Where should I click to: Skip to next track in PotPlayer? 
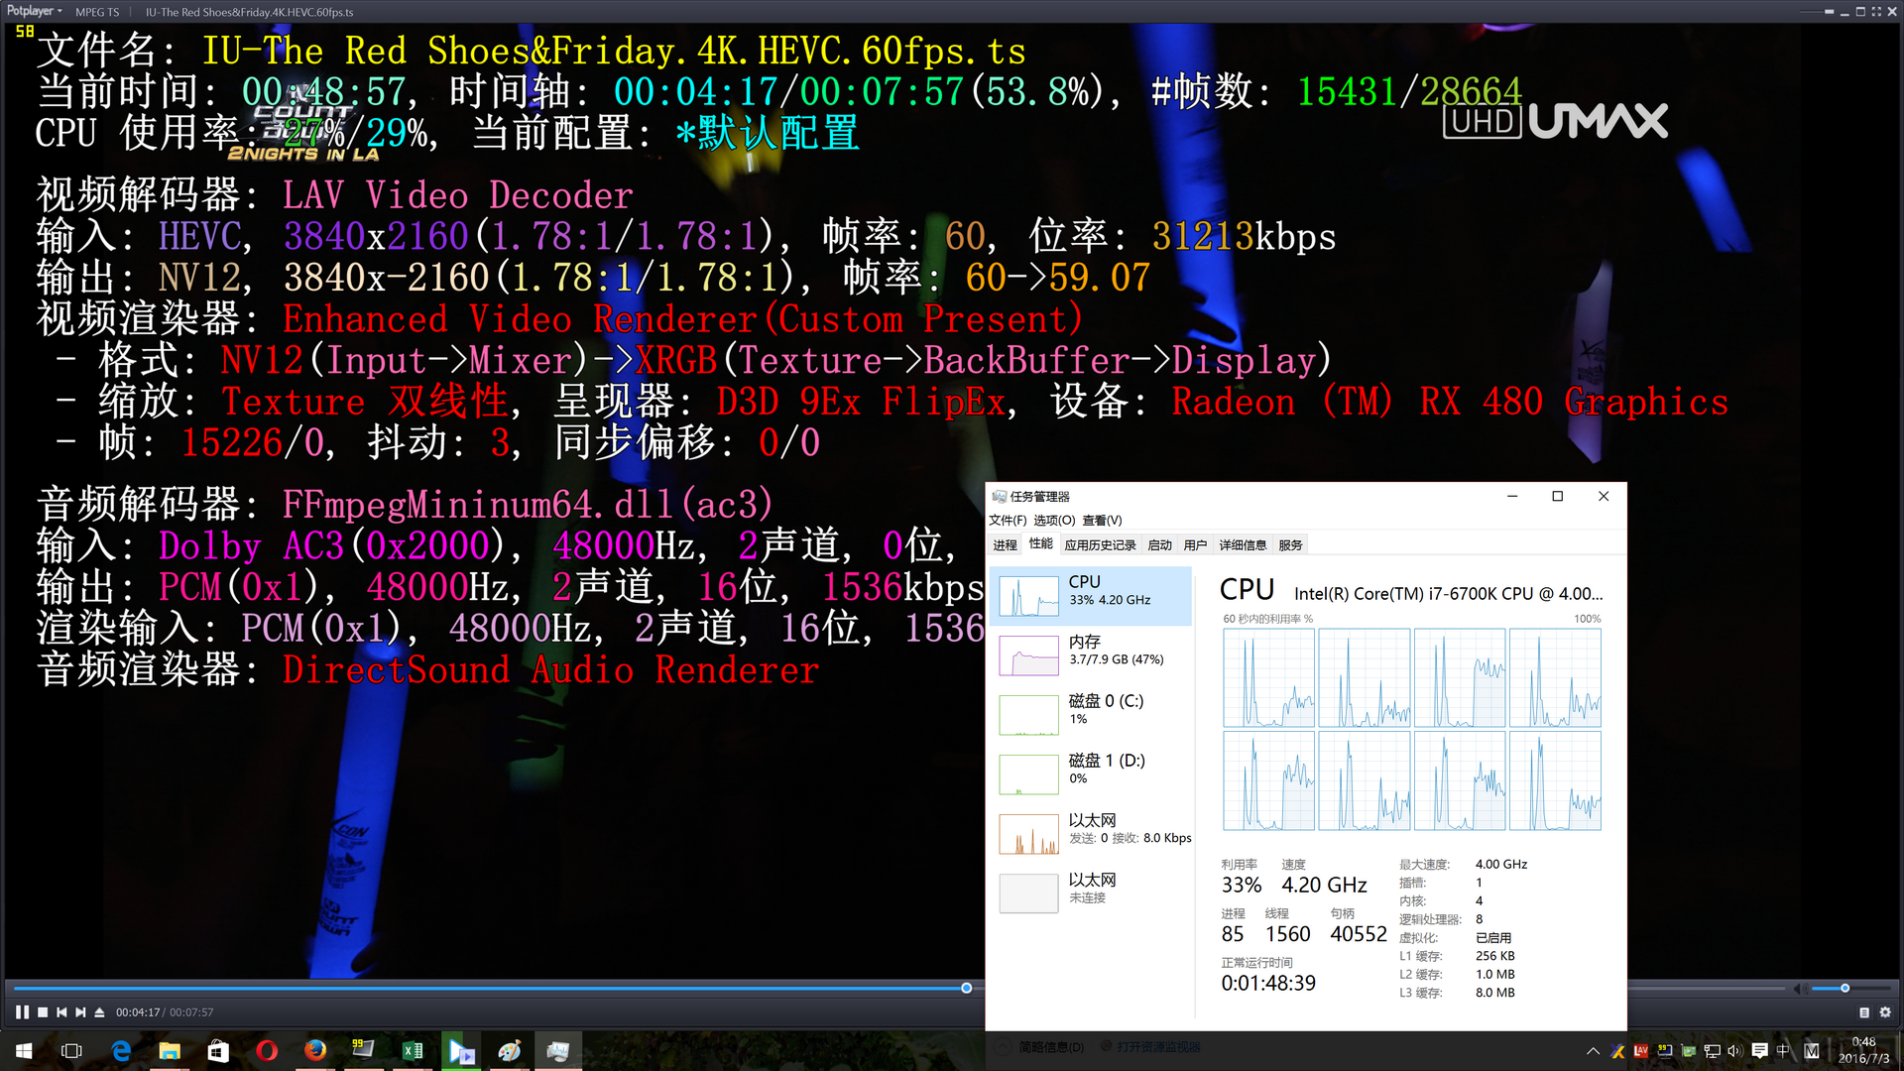pyautogui.click(x=80, y=1012)
